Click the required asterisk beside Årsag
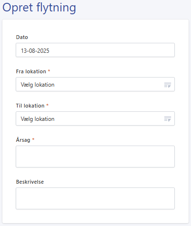 point(33,139)
